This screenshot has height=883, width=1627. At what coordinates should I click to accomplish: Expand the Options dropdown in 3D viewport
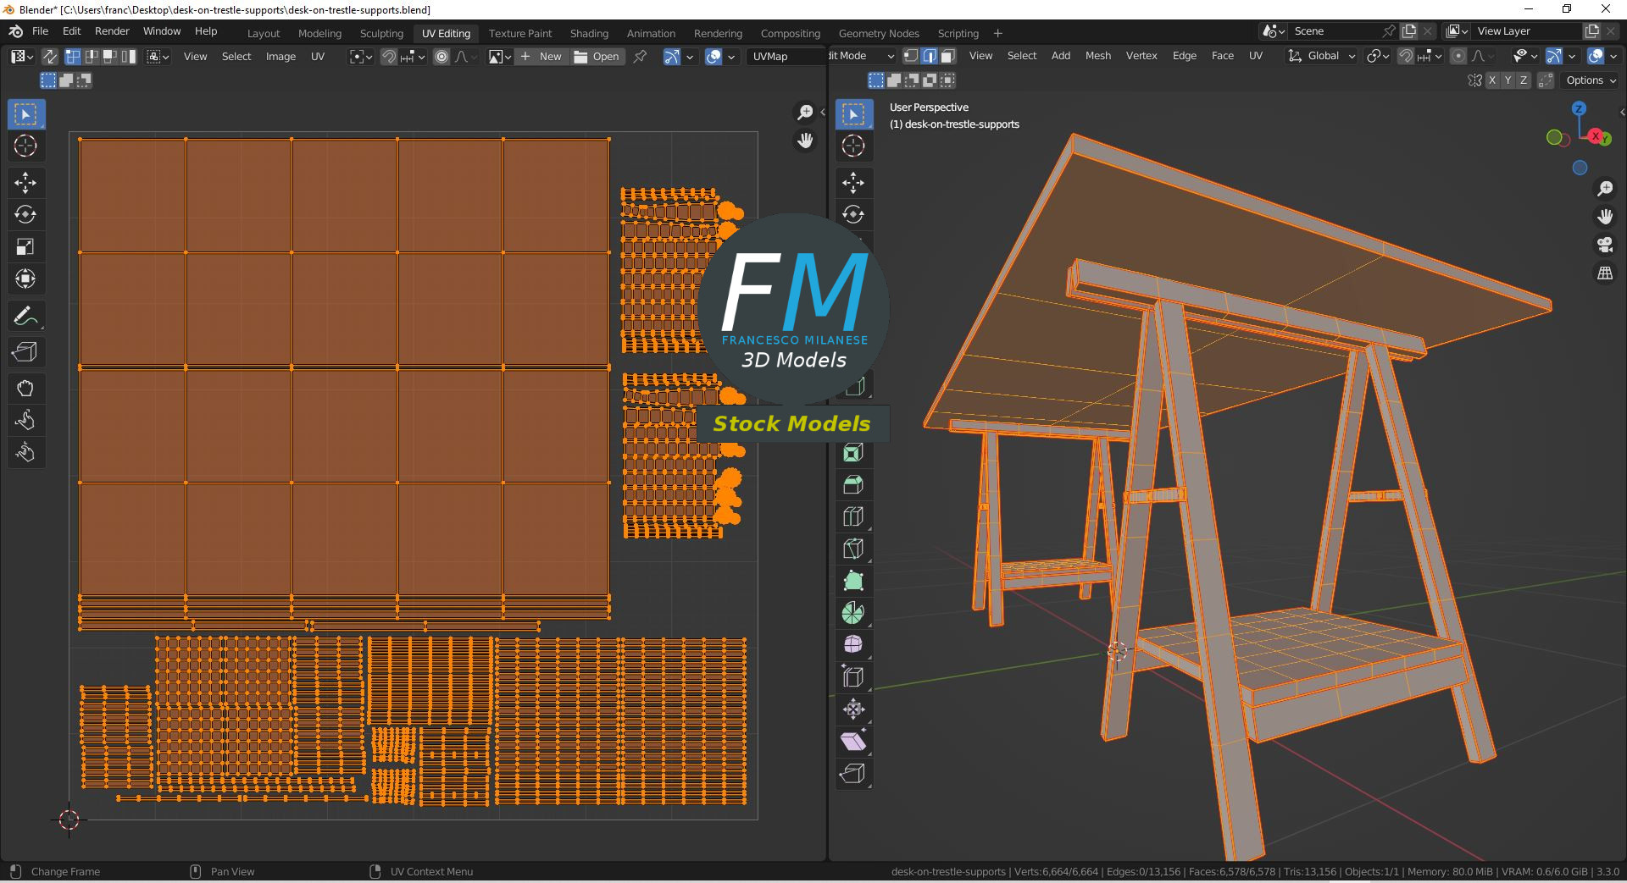(1591, 80)
